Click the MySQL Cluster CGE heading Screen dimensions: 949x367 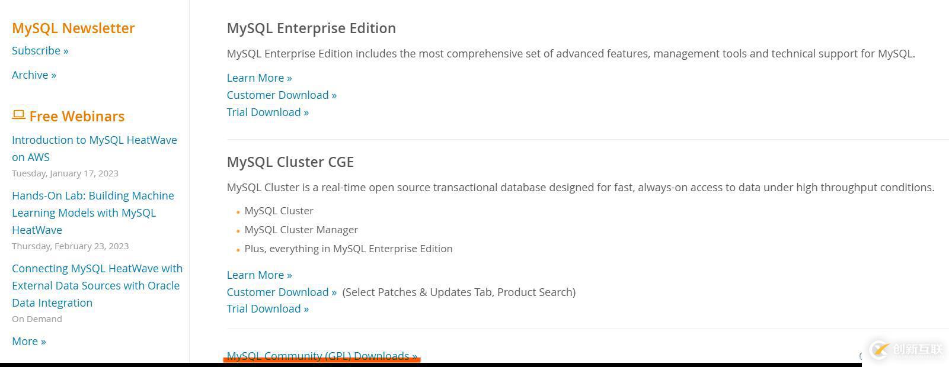(x=290, y=162)
